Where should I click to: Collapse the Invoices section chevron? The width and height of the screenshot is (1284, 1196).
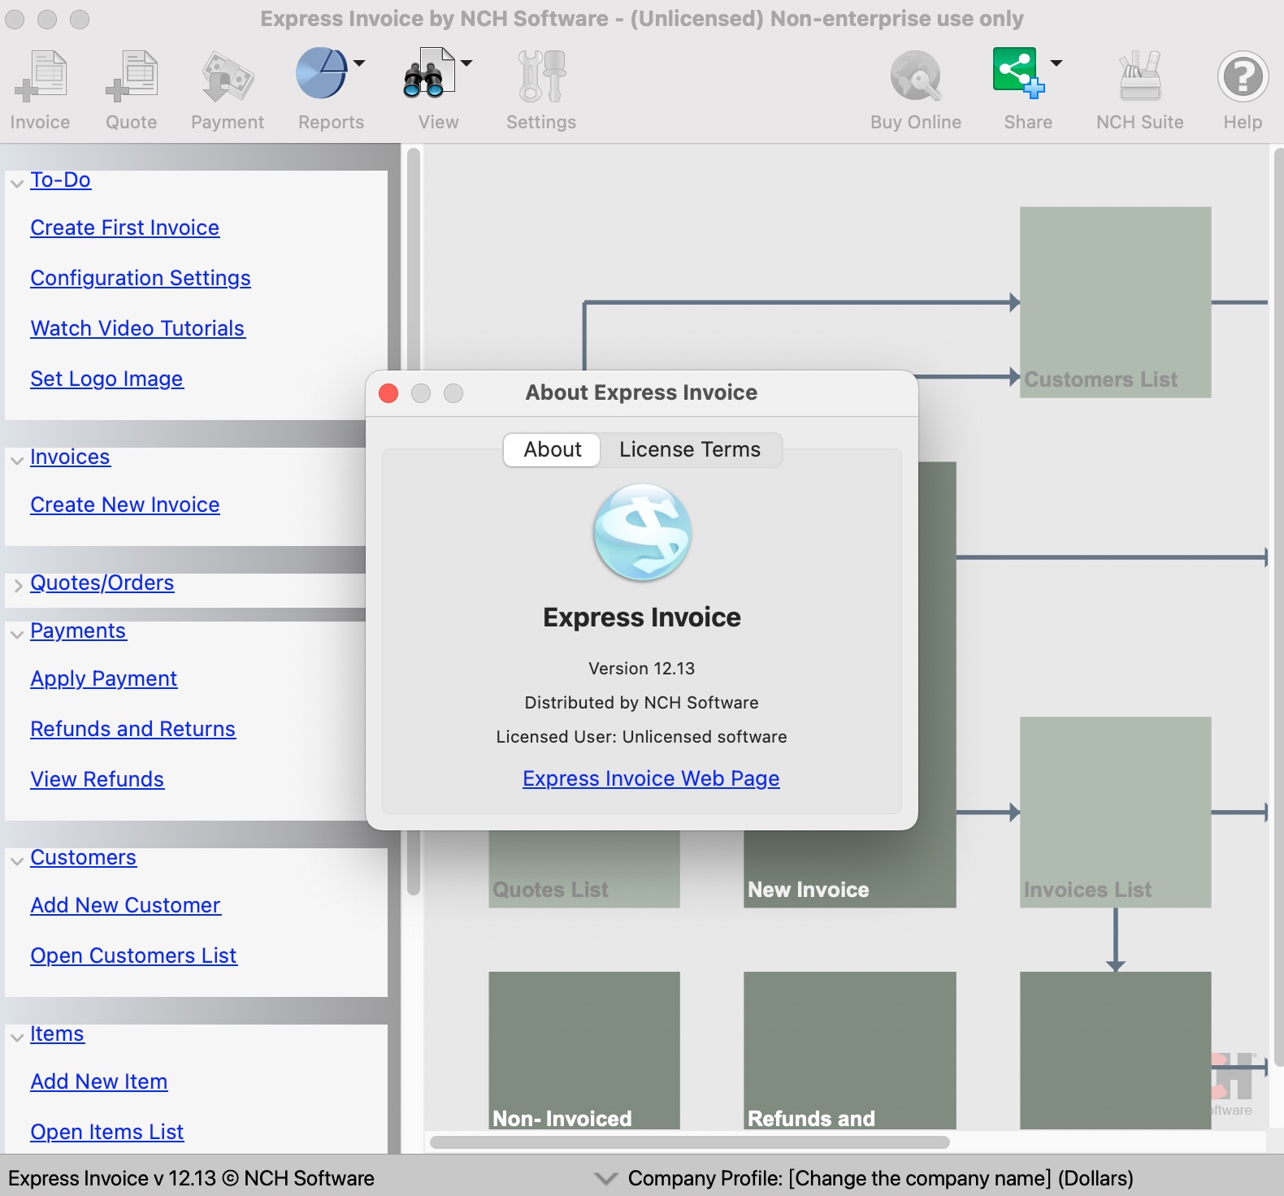(17, 461)
